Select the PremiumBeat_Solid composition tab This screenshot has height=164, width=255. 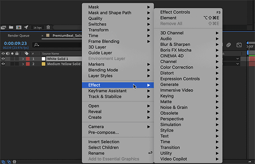(67, 36)
